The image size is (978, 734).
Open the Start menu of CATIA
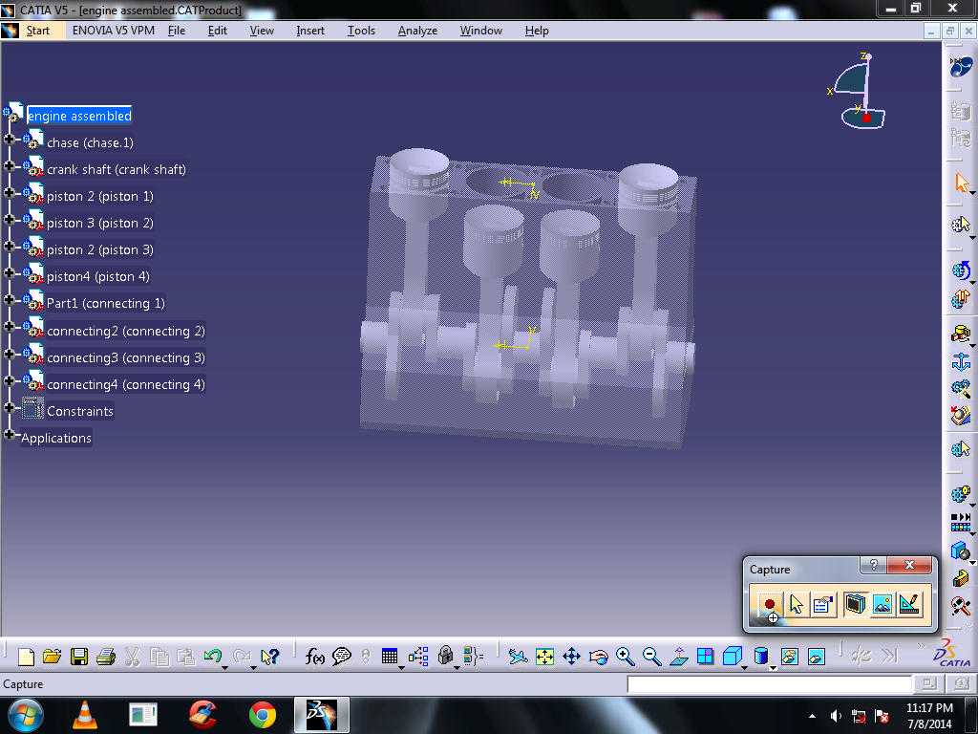click(37, 30)
